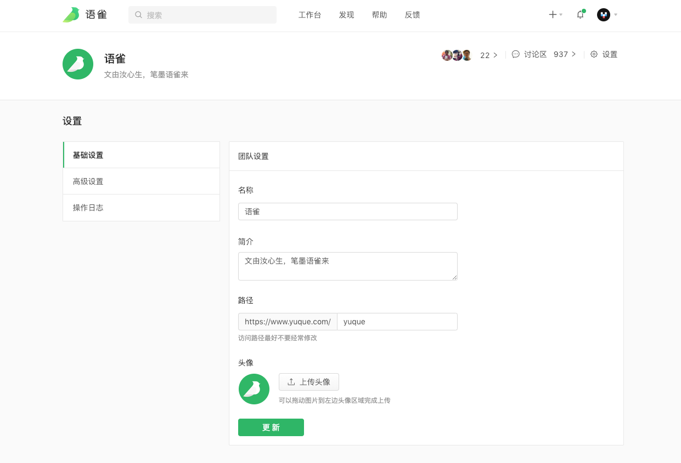Click the 上传头像 upload button
Screen dimensions: 681x463
tap(309, 382)
